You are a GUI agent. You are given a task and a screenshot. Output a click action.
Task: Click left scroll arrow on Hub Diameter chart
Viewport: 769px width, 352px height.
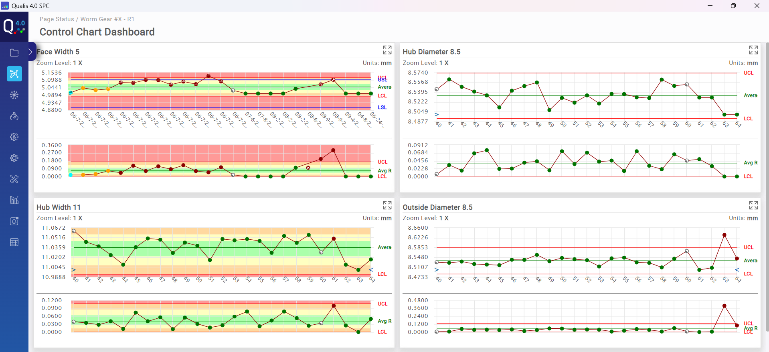(437, 115)
